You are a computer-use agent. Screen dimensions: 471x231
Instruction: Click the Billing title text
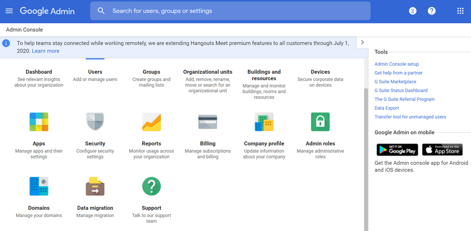pos(208,144)
